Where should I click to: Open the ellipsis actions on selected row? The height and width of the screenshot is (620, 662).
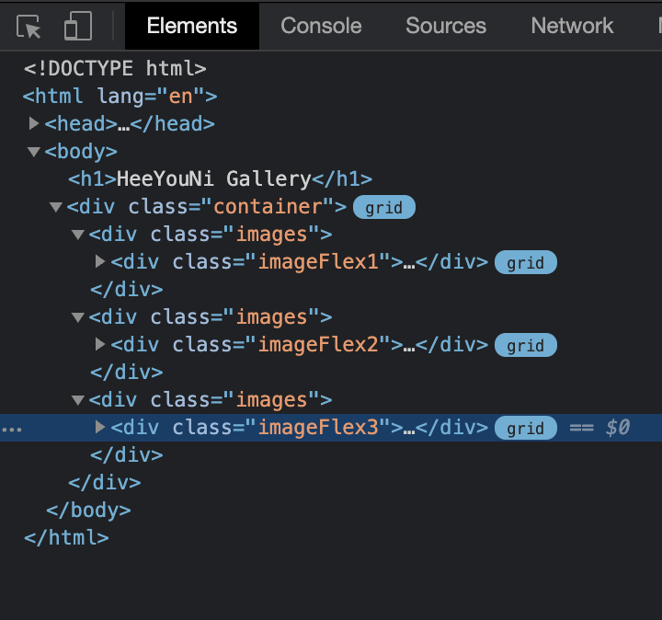pos(12,430)
